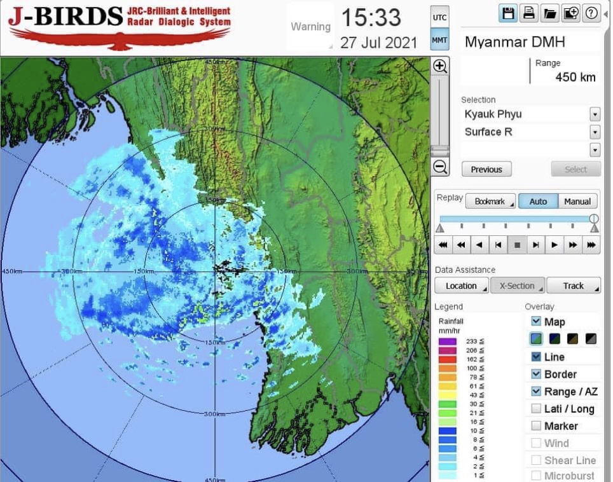Zoom in with the magnifier plus icon

(x=440, y=66)
